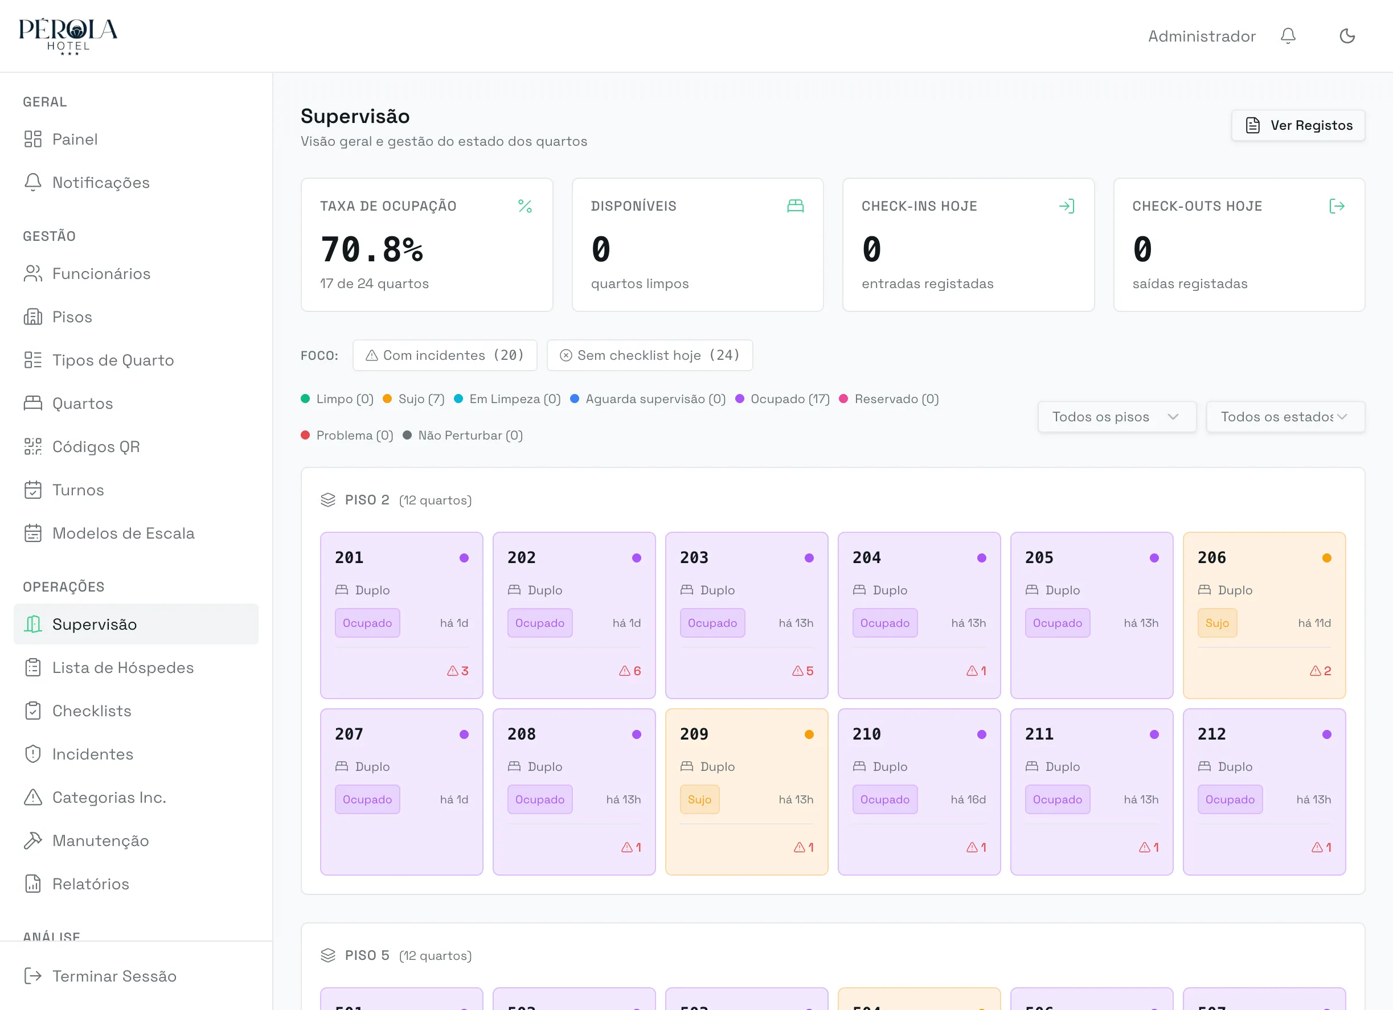
Task: Open the notifications bell in header
Action: [x=1288, y=36]
